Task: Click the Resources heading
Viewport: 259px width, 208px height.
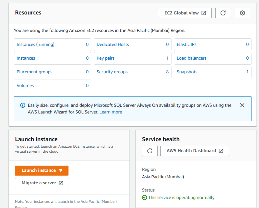Action: coord(28,13)
